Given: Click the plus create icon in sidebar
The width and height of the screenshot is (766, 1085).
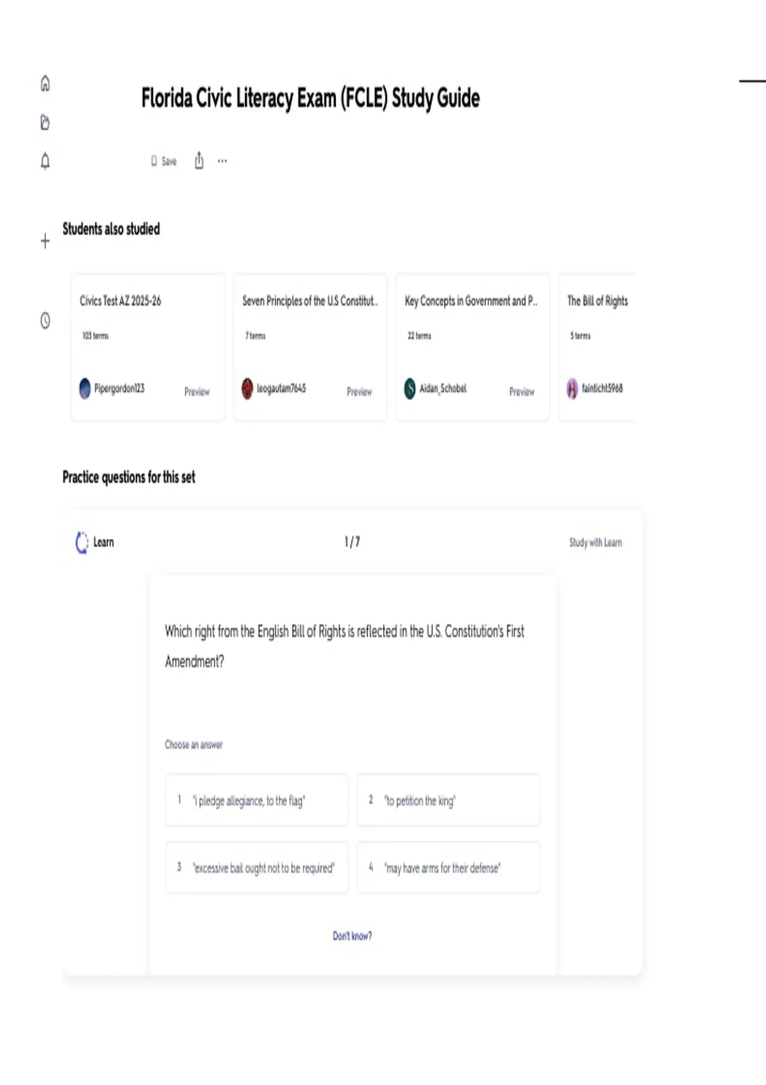Looking at the screenshot, I should pos(45,241).
